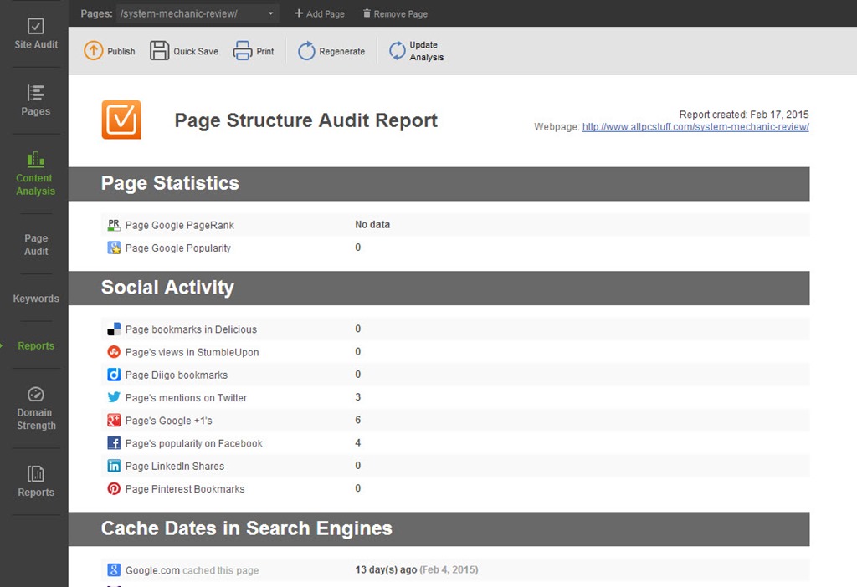Open the Pages sidebar section
This screenshot has height=587, width=857.
click(35, 100)
